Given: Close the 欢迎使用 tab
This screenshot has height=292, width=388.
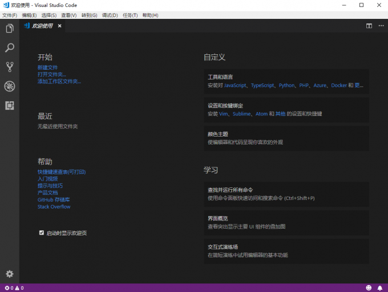Looking at the screenshot, I should pyautogui.click(x=60, y=26).
